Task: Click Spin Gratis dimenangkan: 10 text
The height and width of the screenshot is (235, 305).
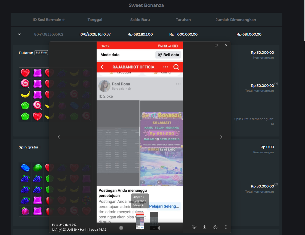Action: click(x=254, y=121)
